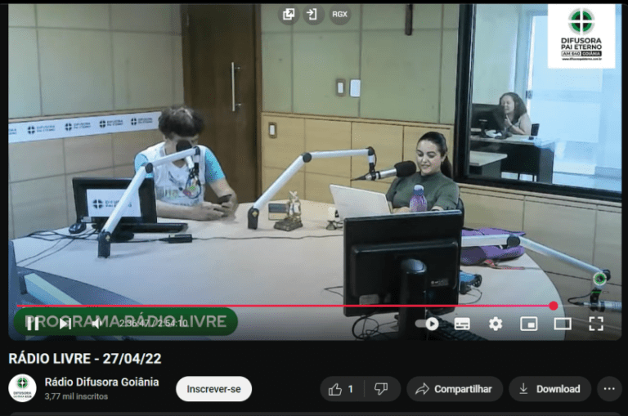628x416 pixels.
Task: Click the pop-out window icon atop video
Action: click(x=289, y=15)
